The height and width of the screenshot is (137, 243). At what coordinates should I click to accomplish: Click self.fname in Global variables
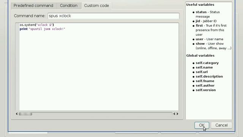[205, 81]
